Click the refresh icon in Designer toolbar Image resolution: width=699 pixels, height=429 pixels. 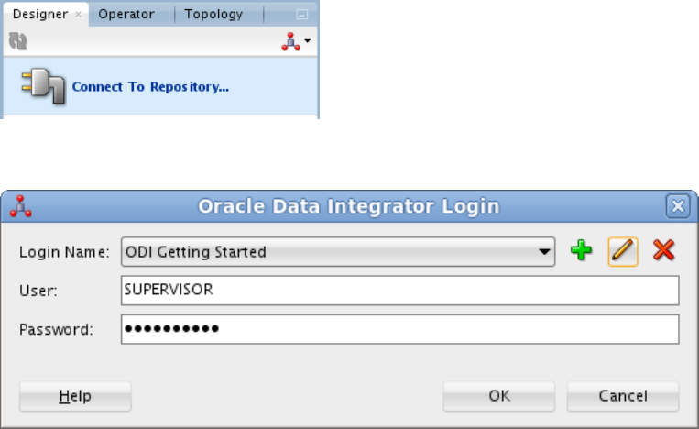coord(17,41)
